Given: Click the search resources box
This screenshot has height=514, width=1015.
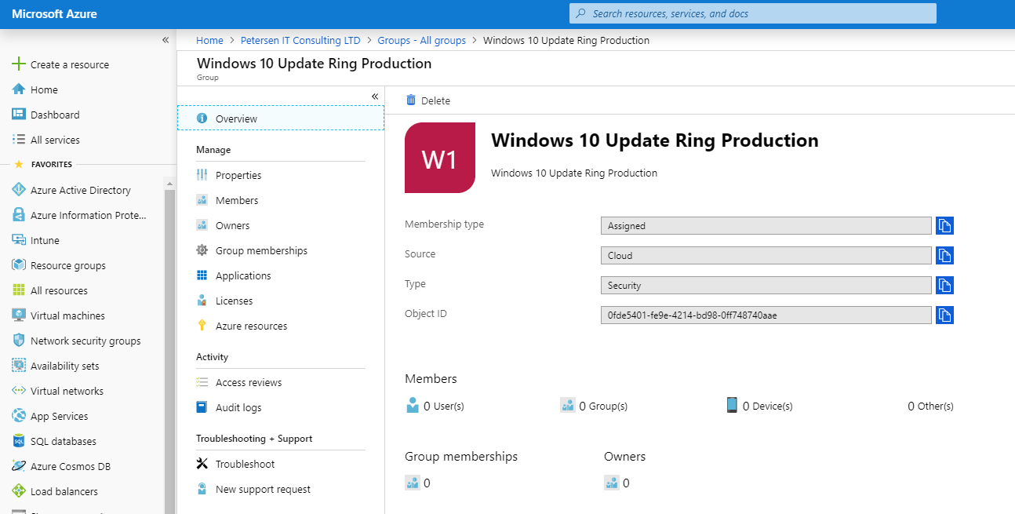Looking at the screenshot, I should (x=753, y=13).
